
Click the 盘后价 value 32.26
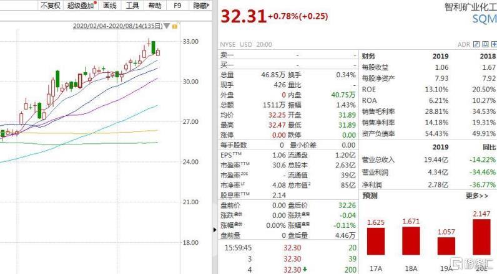347,205
